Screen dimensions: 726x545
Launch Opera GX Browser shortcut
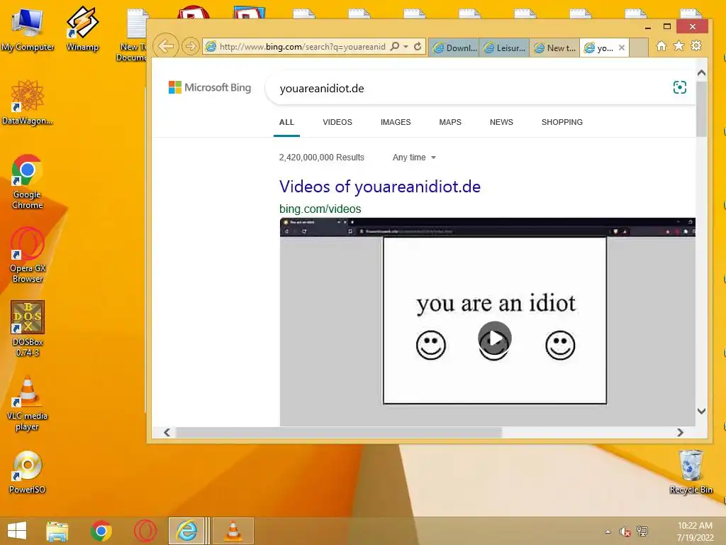pyautogui.click(x=28, y=255)
